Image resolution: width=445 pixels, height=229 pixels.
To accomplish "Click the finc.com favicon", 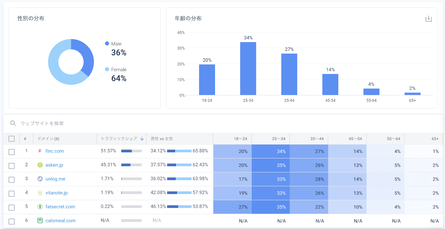I will tap(40, 151).
